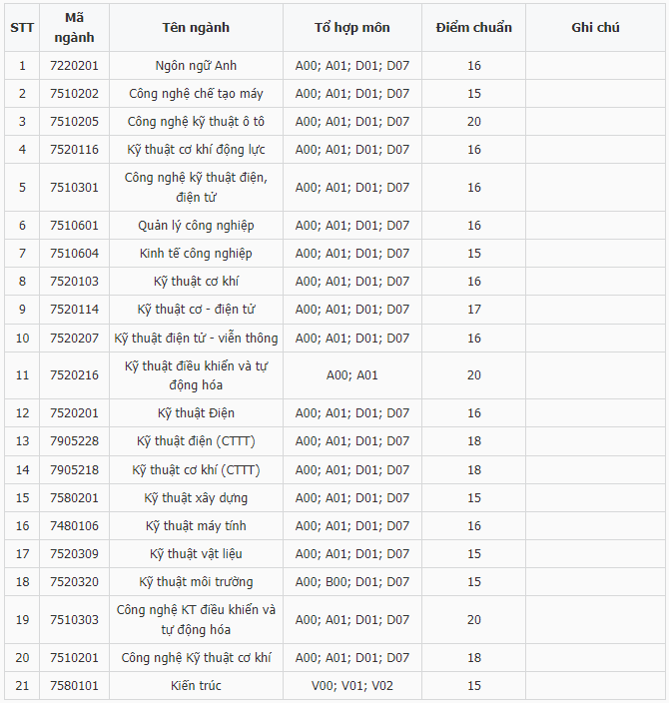669x703 pixels.
Task: Select the "Kinh tế công nghiệp" row name
Action: pyautogui.click(x=196, y=253)
